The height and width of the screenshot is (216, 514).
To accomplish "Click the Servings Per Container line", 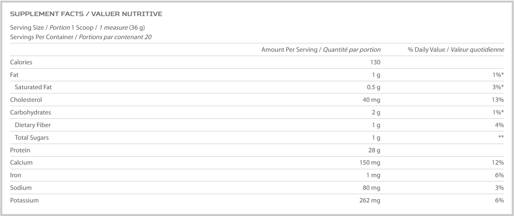I will [x=81, y=37].
